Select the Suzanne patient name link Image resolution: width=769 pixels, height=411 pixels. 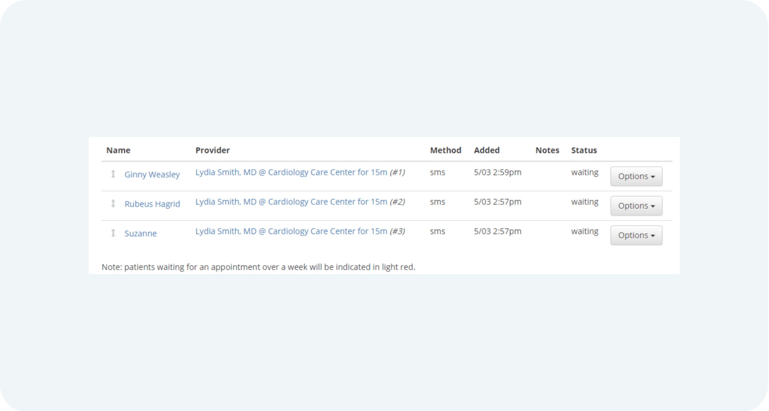140,233
